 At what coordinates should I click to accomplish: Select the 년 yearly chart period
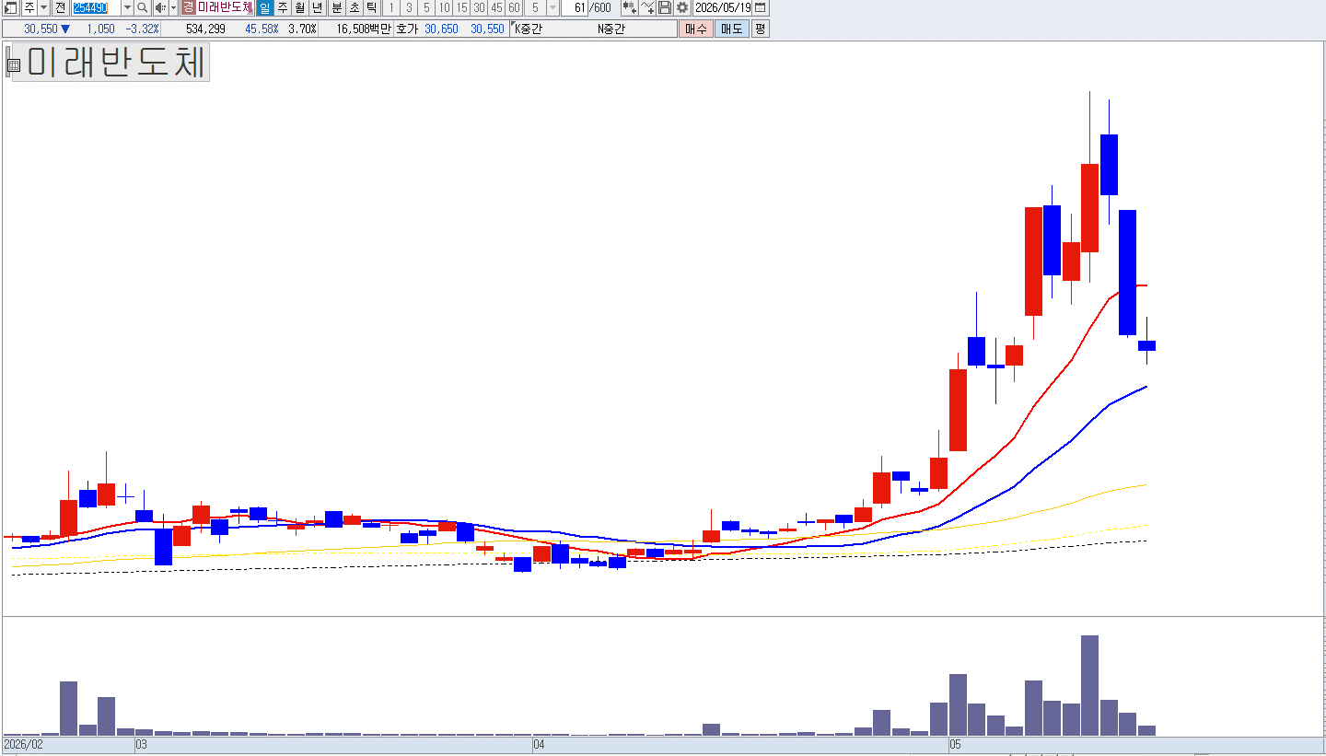318,7
